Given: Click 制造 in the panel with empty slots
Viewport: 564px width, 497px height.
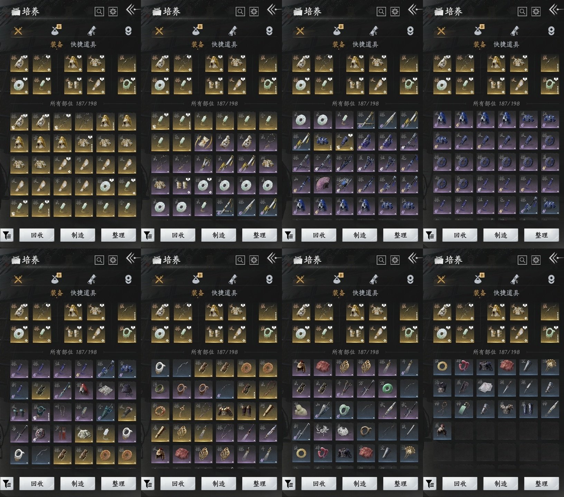Looking at the screenshot, I should 501,484.
